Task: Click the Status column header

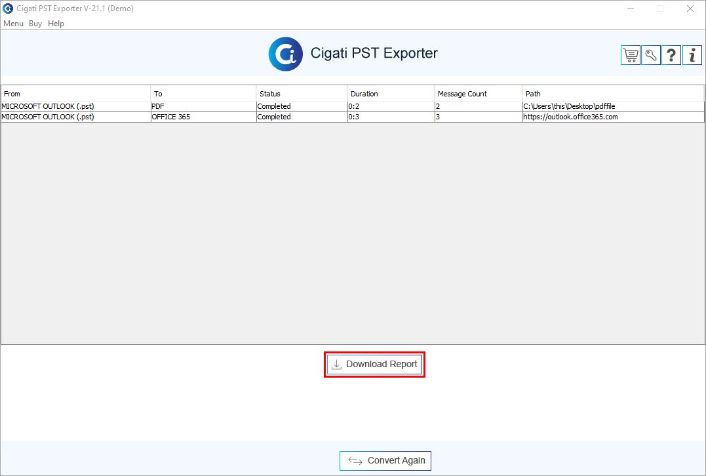Action: pyautogui.click(x=302, y=94)
